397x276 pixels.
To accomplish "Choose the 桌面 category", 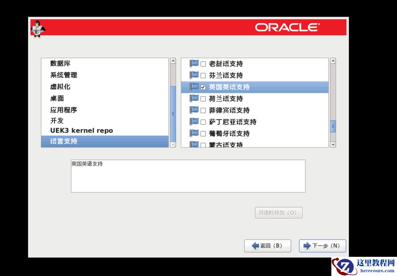I will click(x=105, y=98).
